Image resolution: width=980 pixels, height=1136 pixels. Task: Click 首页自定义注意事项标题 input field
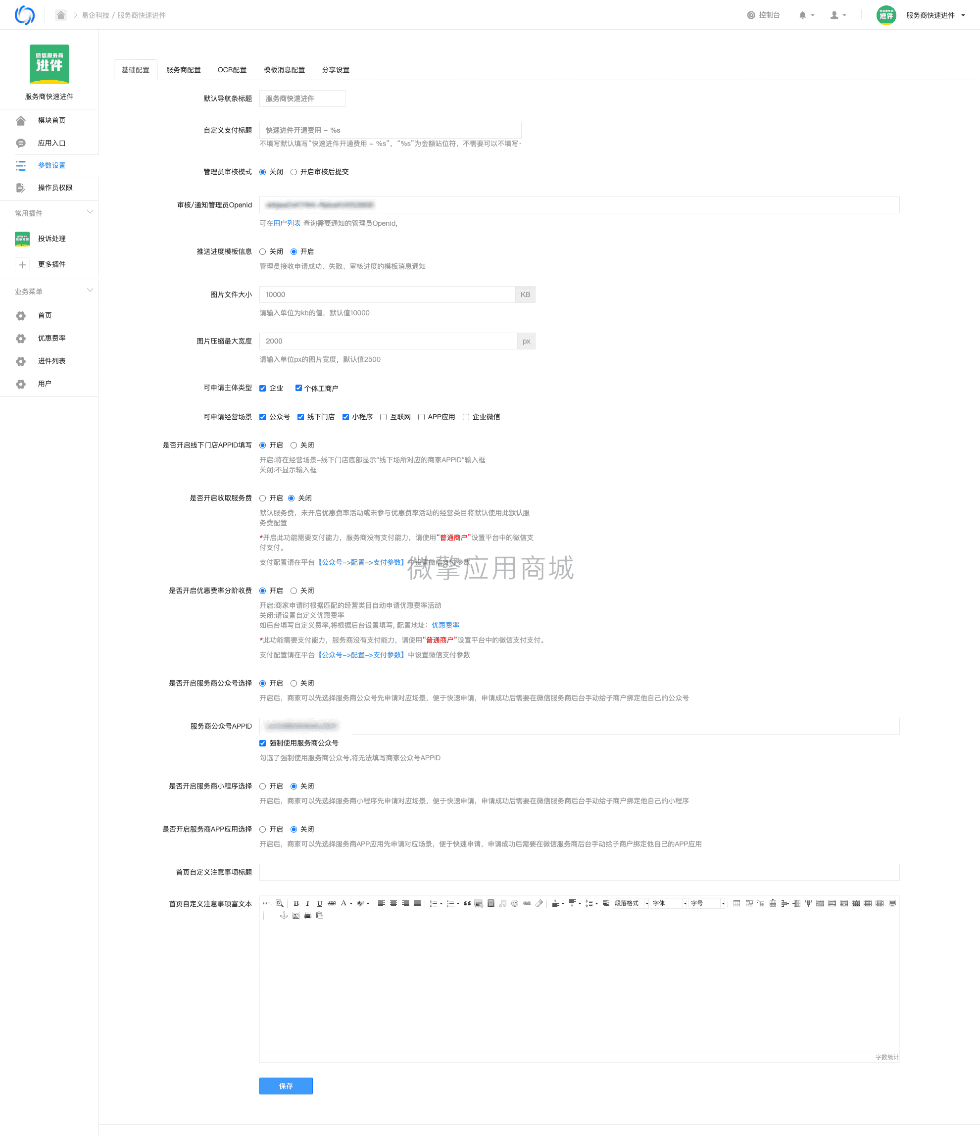click(x=580, y=872)
